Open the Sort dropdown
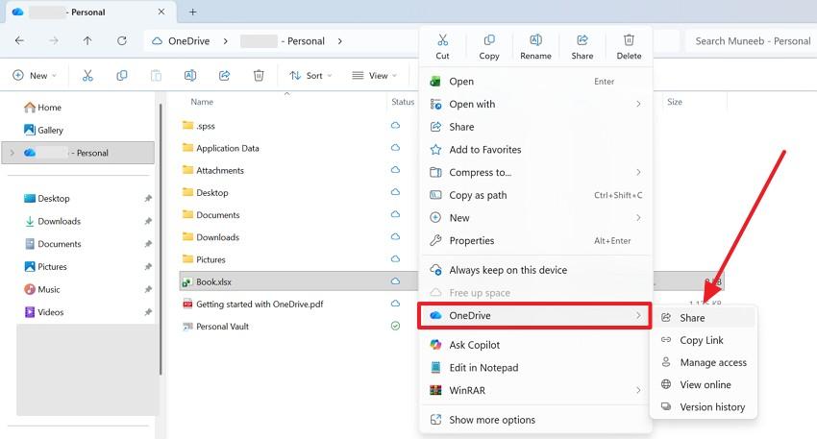 pos(310,76)
